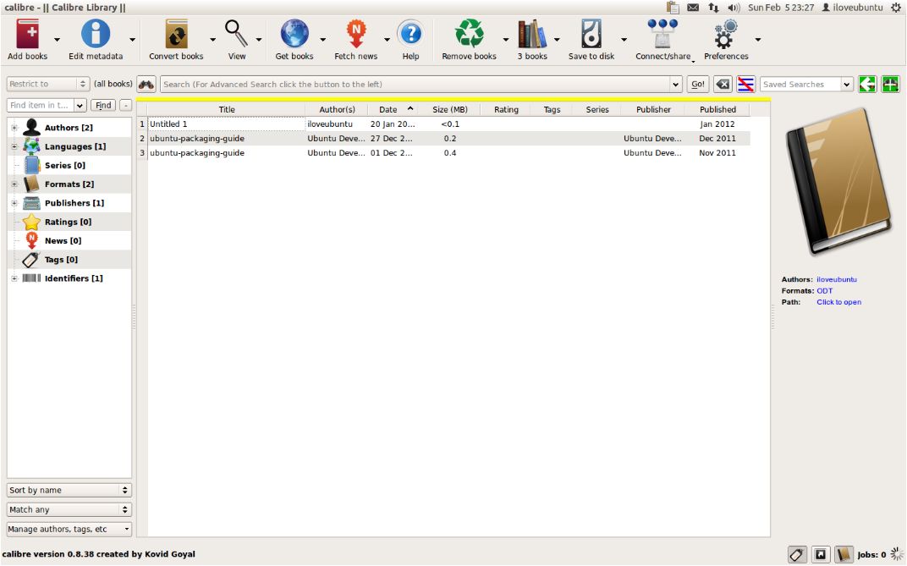
Task: Save current search with green plus icon
Action: pos(890,85)
